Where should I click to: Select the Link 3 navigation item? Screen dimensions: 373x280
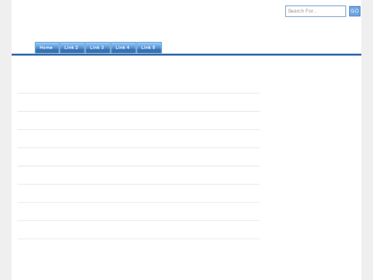coord(98,48)
